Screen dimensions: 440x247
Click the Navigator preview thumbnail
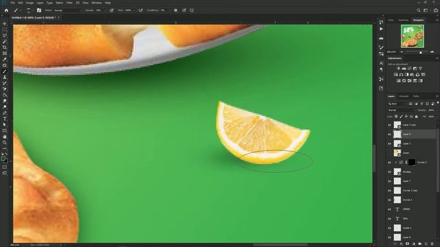tap(412, 36)
